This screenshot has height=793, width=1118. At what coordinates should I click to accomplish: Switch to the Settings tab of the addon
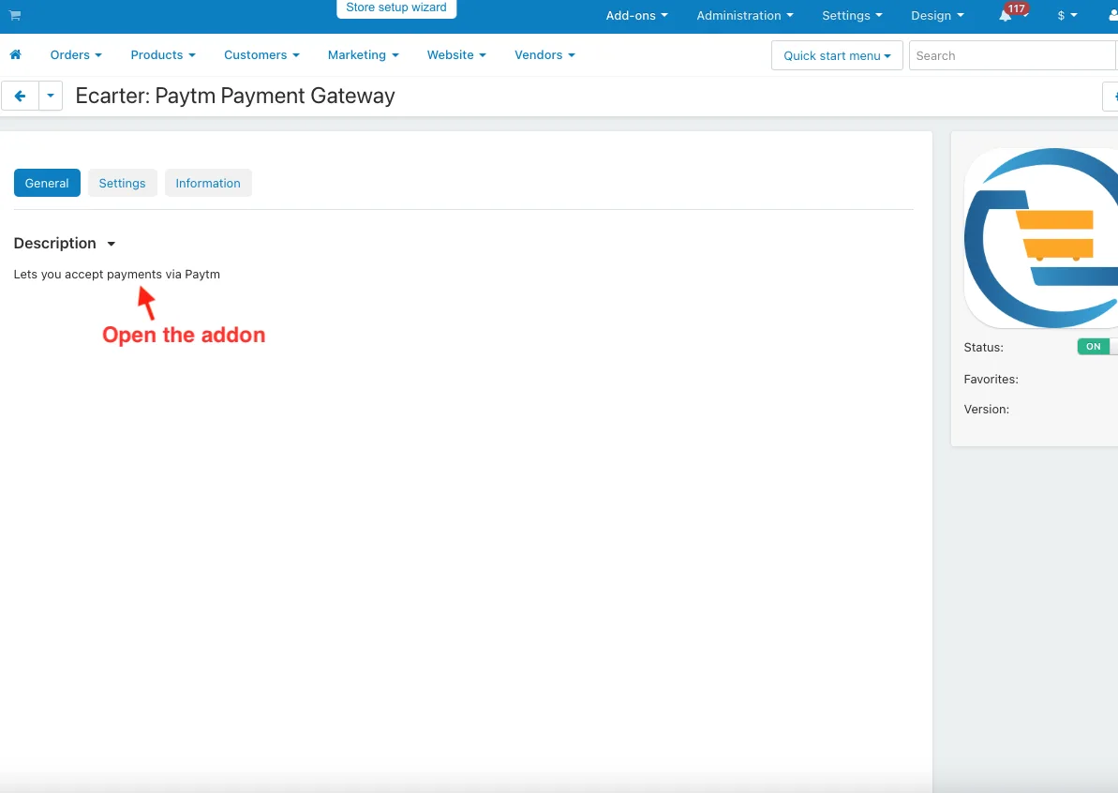[122, 184]
